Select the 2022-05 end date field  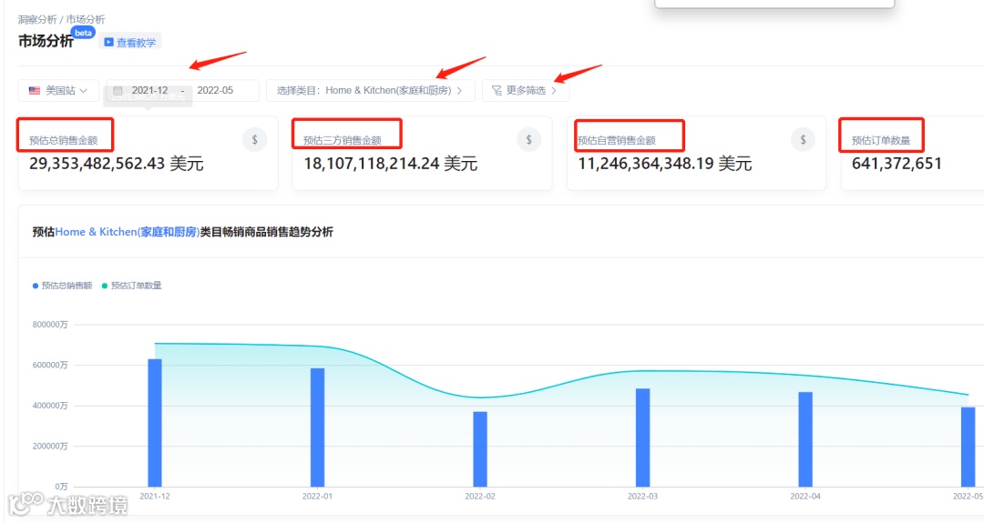[x=215, y=90]
